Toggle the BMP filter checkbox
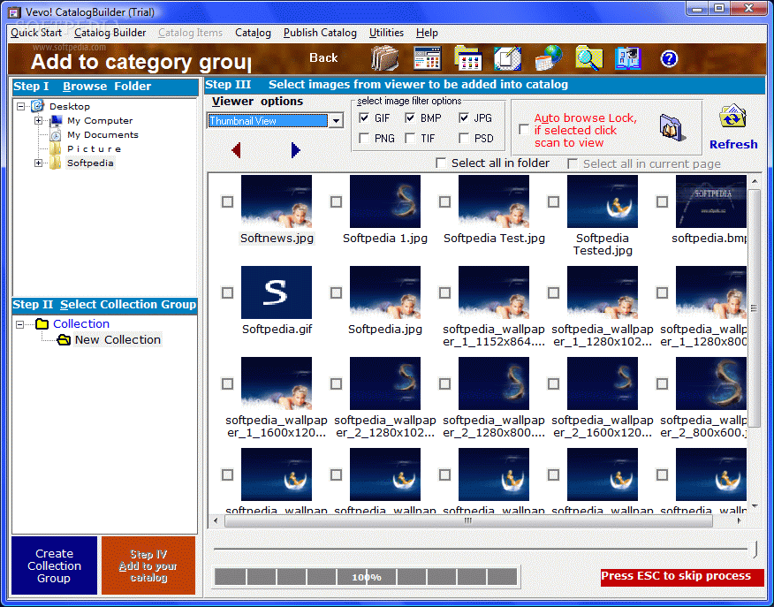This screenshot has height=607, width=774. pyautogui.click(x=410, y=118)
